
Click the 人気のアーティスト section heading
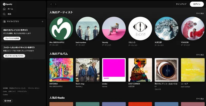pyautogui.click(x=61, y=12)
